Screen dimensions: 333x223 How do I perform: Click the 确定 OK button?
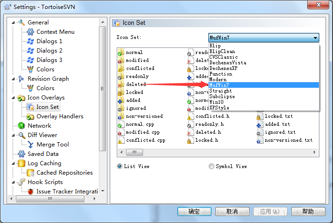tap(194, 212)
